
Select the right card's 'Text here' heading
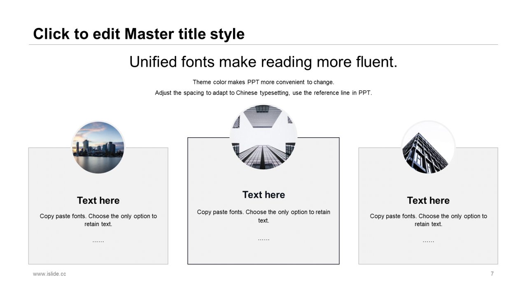428,200
